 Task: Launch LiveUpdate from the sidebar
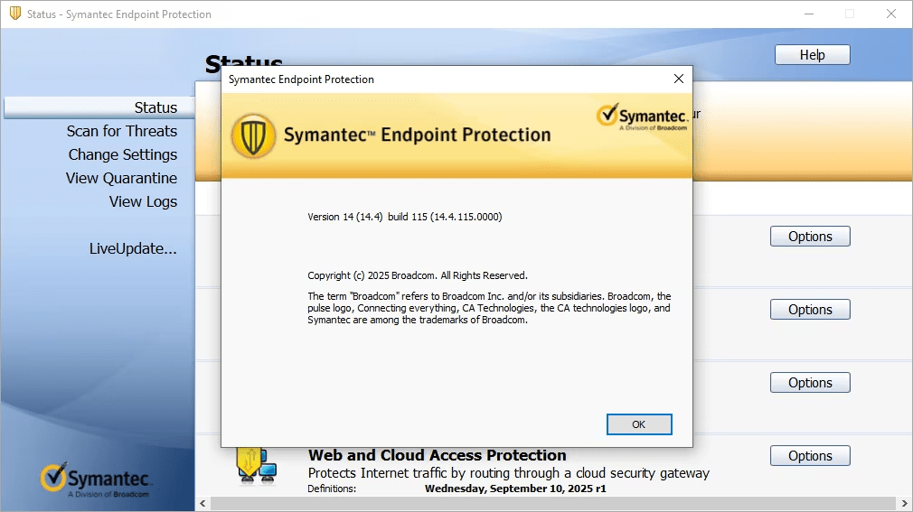[x=133, y=248]
